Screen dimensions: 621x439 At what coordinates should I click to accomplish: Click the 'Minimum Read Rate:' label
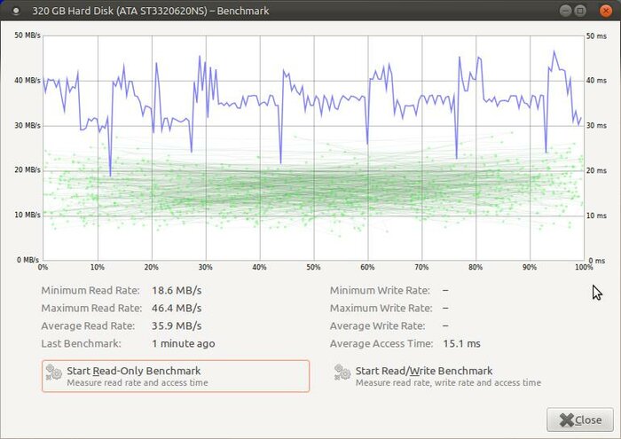(90, 291)
